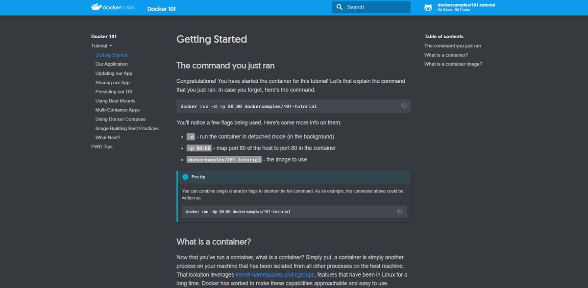The width and height of the screenshot is (588, 288).
Task: Open Multi-Container Apps page
Action: [118, 110]
